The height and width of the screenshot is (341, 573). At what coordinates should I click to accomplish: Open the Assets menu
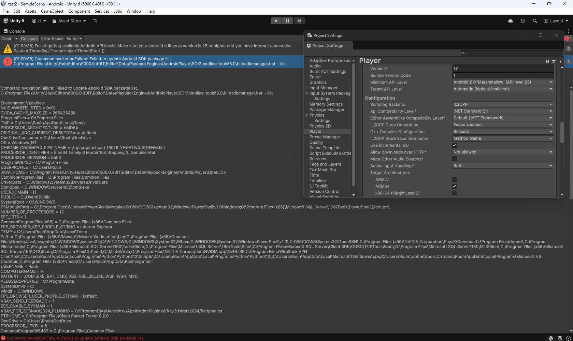coord(30,11)
